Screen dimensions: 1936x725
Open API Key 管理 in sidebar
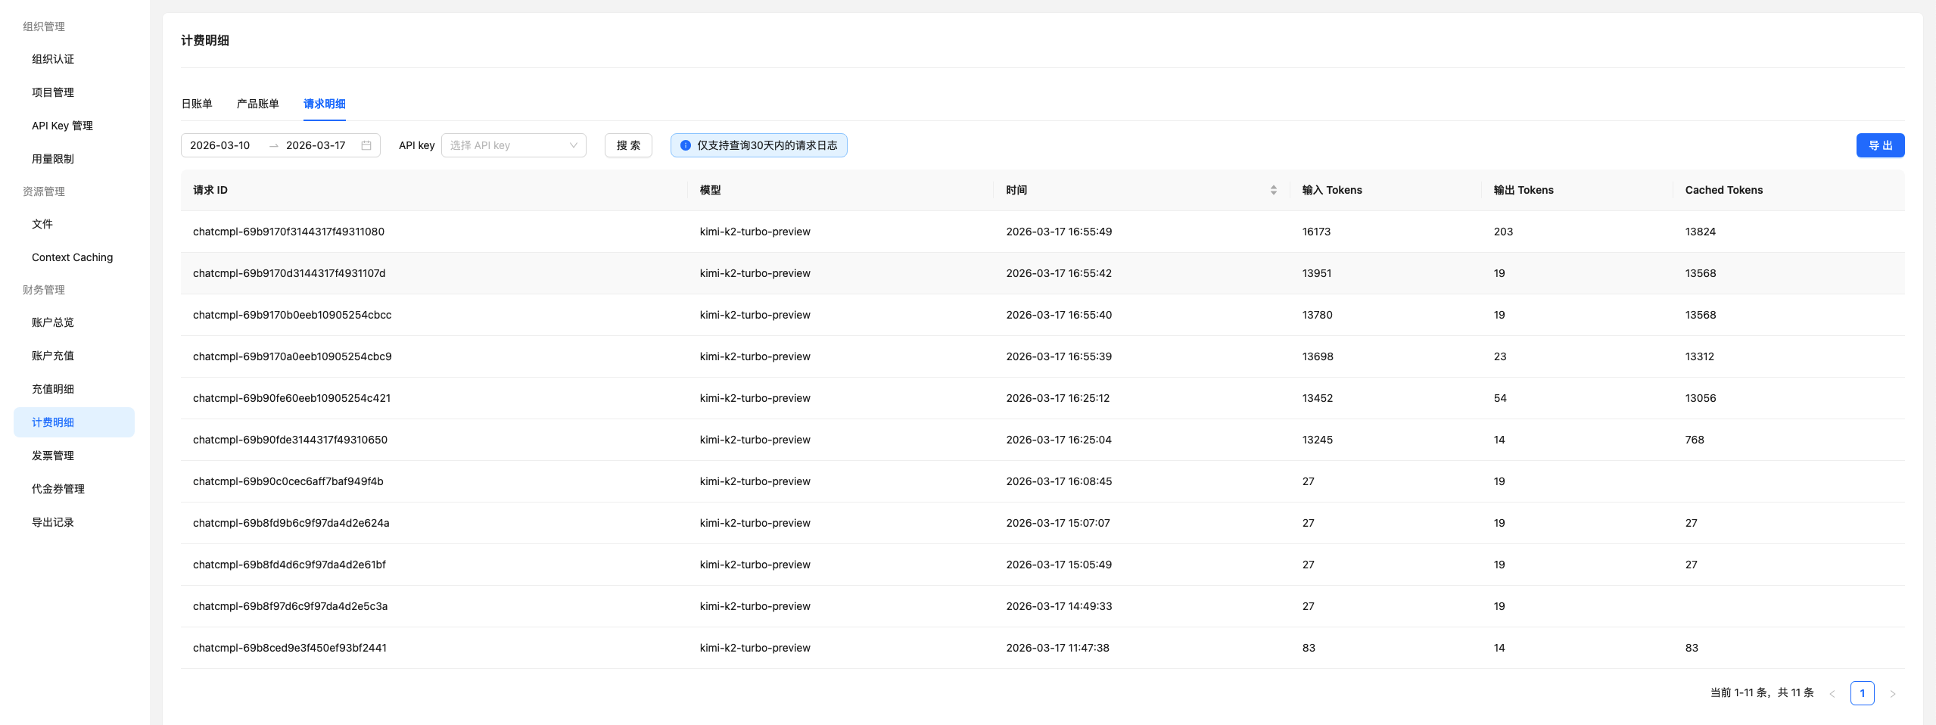click(62, 126)
